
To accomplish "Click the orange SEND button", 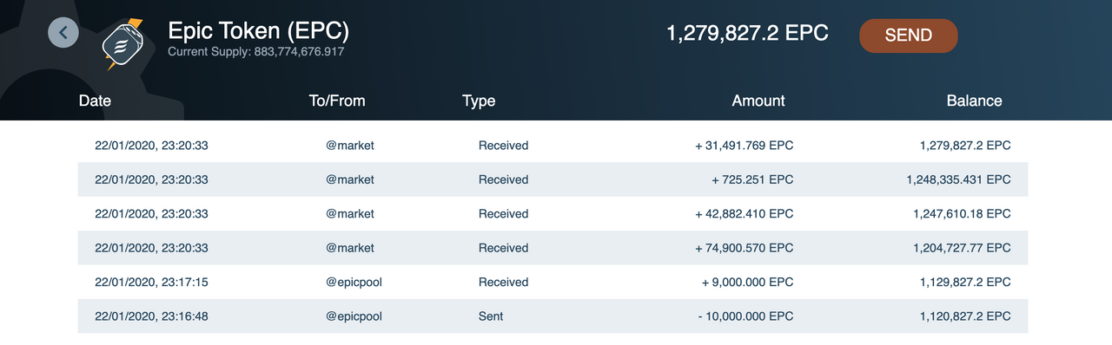I will [x=909, y=36].
